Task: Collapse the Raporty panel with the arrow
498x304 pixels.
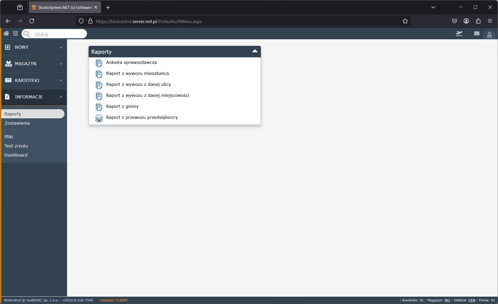Action: point(255,51)
